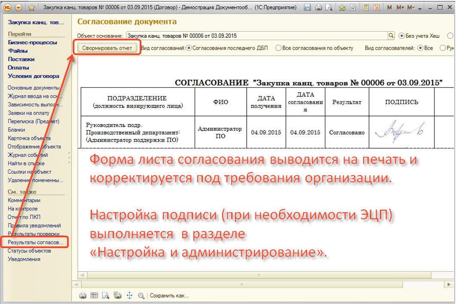Select 'Все согласования по объекту' radio option
Screen dimensions: 456x304
tap(278, 48)
